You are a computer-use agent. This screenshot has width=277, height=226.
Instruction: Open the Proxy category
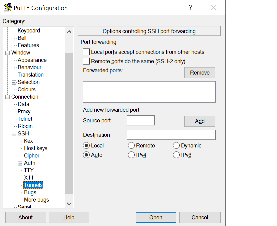[24, 111]
